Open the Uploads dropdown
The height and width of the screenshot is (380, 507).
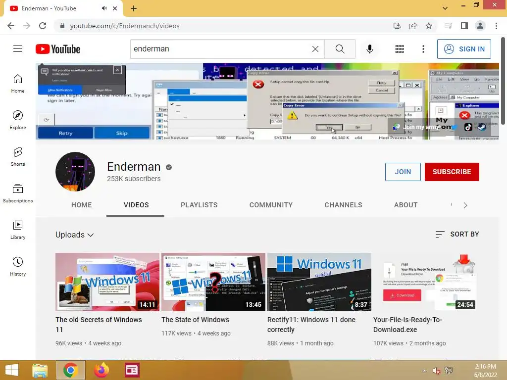coord(74,235)
